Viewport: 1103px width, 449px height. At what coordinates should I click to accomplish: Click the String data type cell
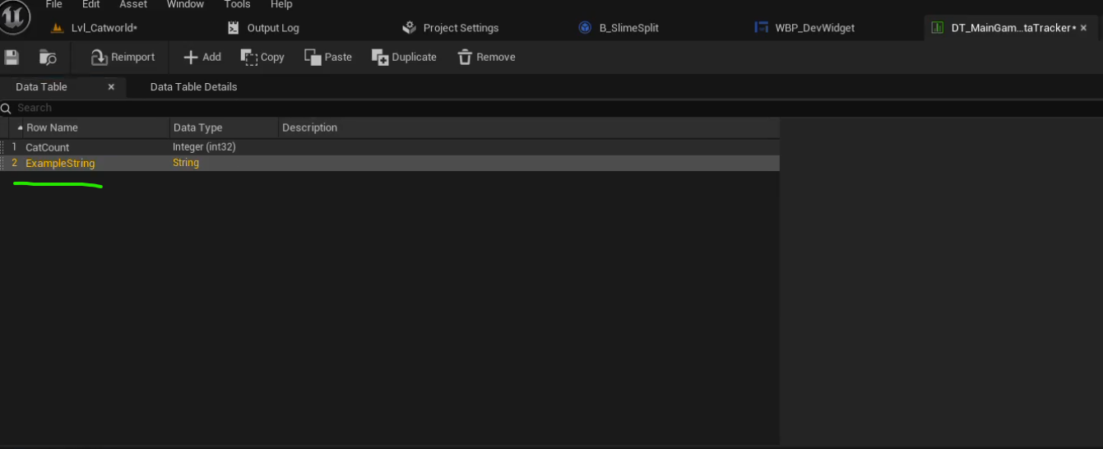[x=186, y=163]
